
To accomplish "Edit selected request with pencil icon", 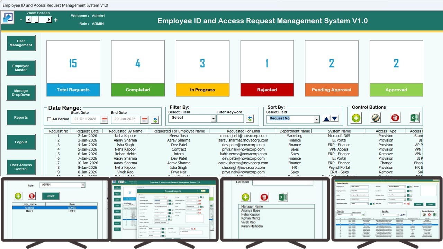I will tap(376, 118).
